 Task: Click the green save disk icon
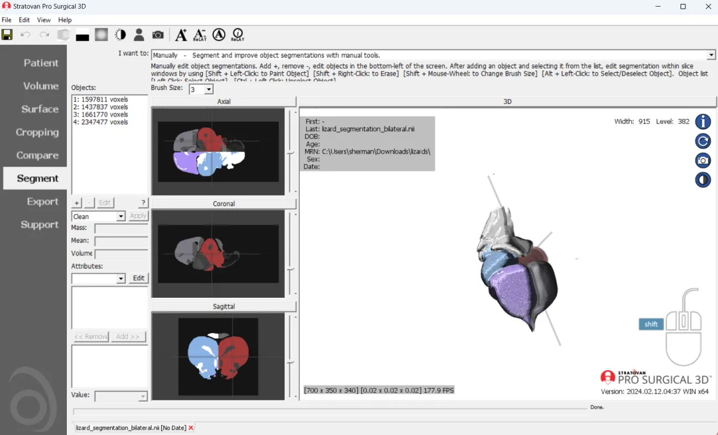[7, 35]
